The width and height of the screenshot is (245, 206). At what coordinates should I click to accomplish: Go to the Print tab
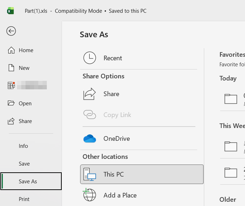point(24,199)
